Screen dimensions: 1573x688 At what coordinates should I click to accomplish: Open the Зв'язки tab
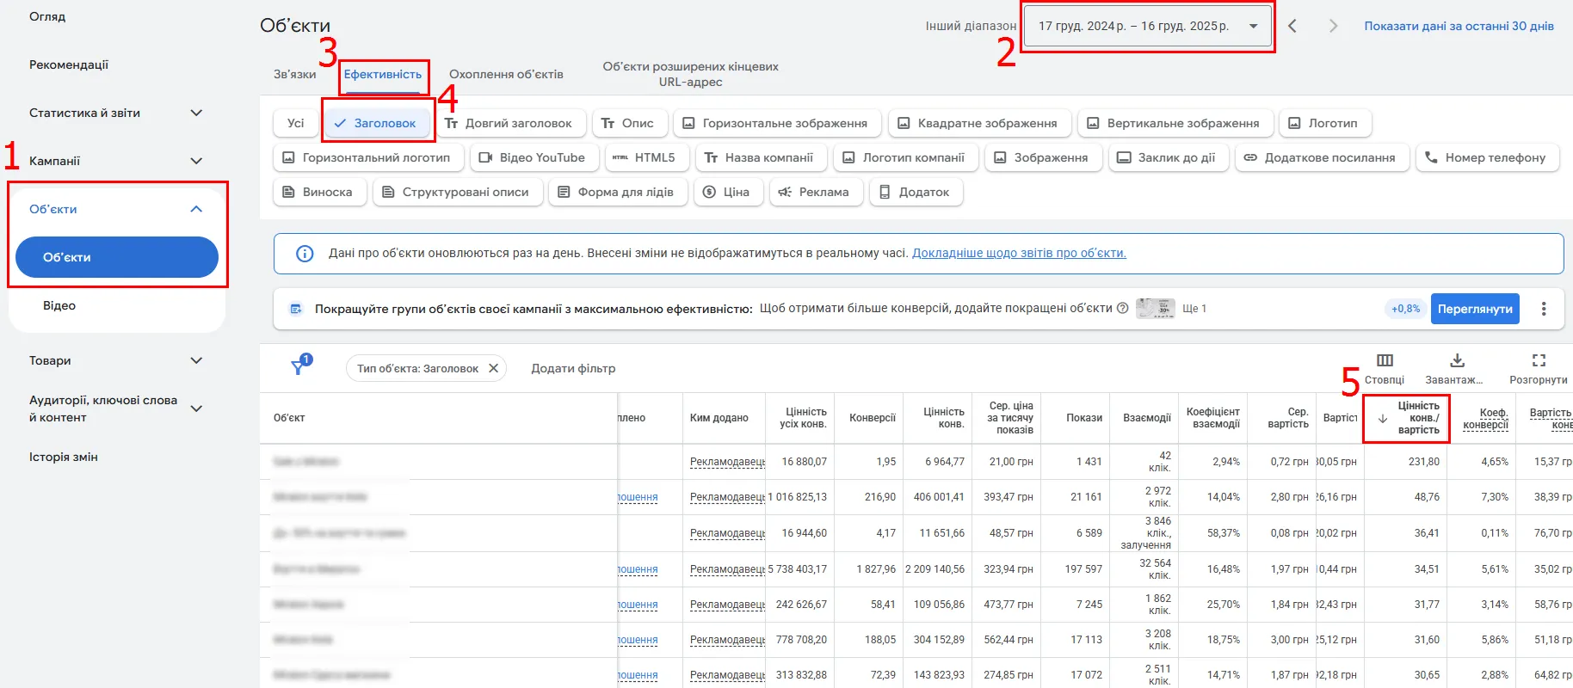tap(294, 74)
